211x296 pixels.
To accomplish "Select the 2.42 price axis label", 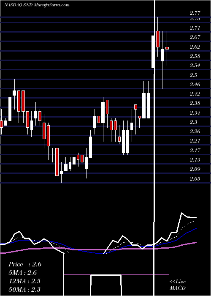I will pos(195,93).
